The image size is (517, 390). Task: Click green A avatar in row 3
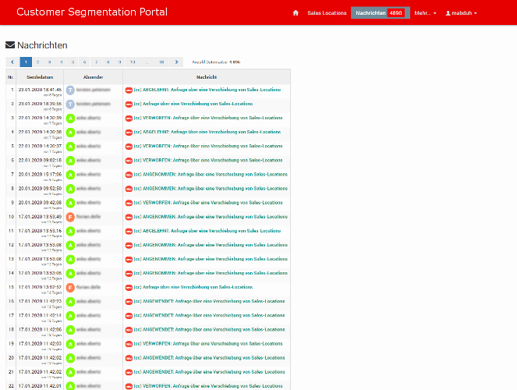[70, 118]
